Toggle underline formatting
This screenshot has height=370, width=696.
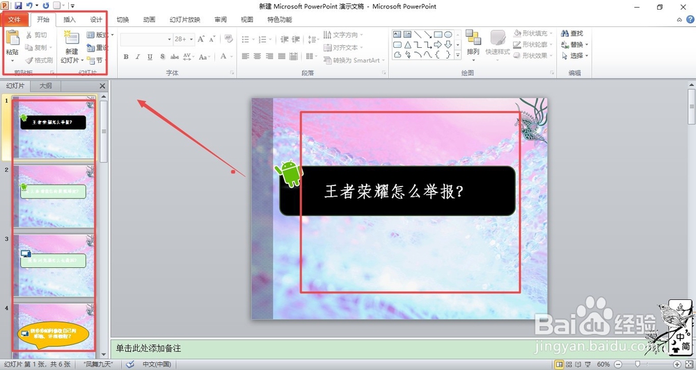[x=150, y=57]
